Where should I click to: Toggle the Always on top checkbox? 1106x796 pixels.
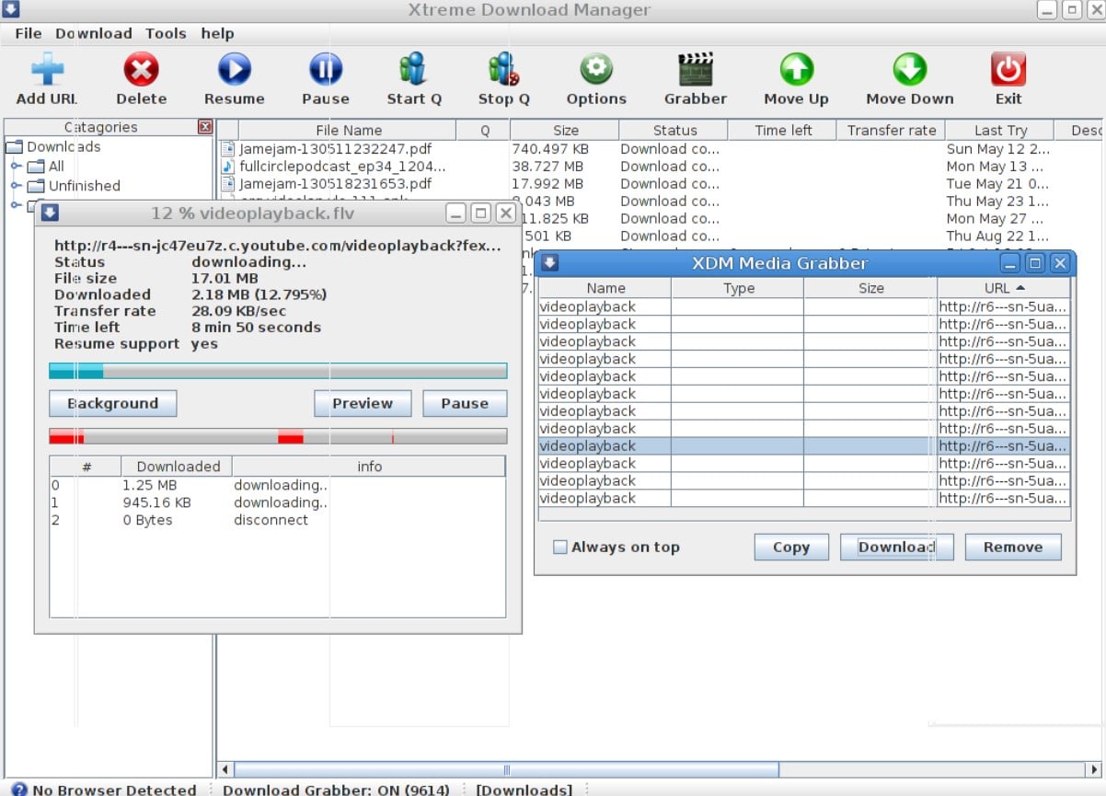point(559,547)
